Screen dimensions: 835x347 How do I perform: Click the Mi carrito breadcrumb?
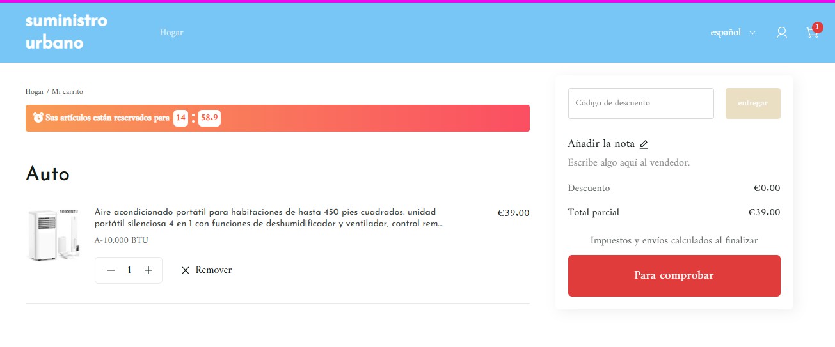coord(67,91)
